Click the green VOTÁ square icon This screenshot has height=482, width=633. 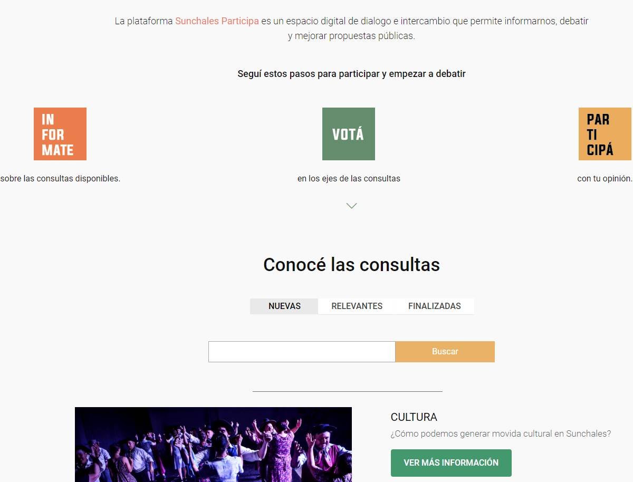pyautogui.click(x=348, y=134)
